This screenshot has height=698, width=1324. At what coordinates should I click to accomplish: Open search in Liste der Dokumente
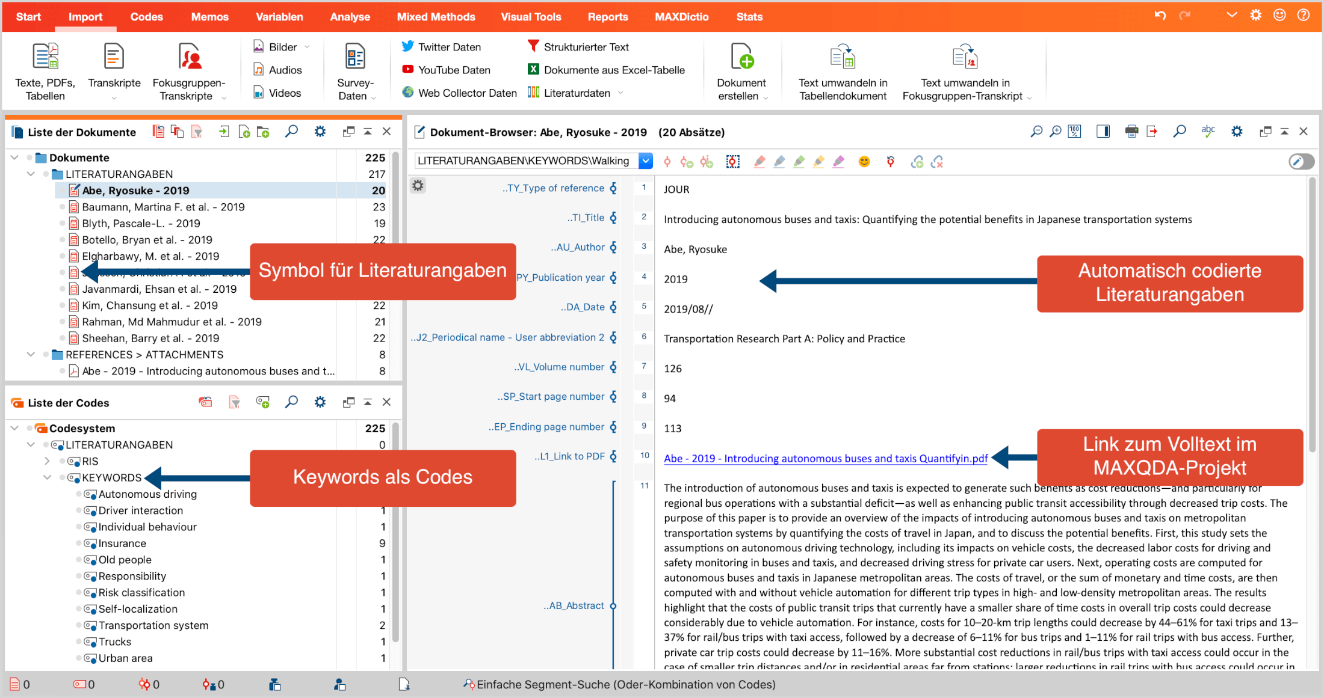click(x=292, y=131)
